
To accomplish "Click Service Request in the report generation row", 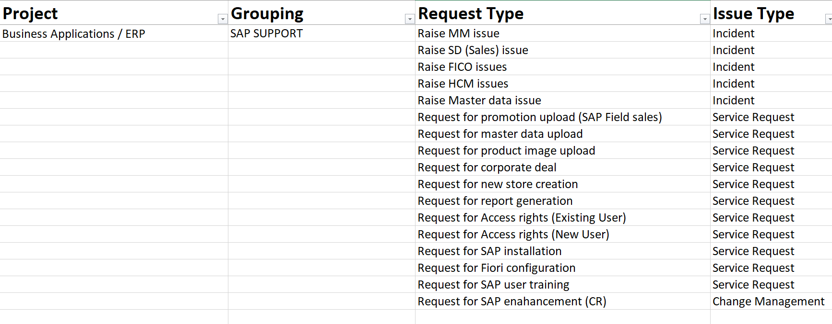I will tap(771, 201).
